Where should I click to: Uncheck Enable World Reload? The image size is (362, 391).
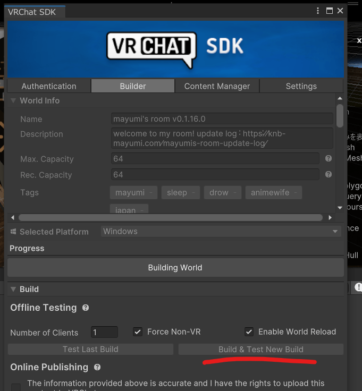(249, 332)
